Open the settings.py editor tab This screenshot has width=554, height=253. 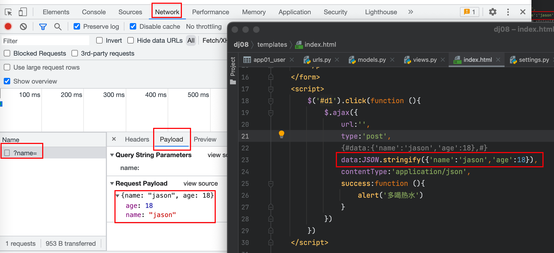pyautogui.click(x=534, y=60)
